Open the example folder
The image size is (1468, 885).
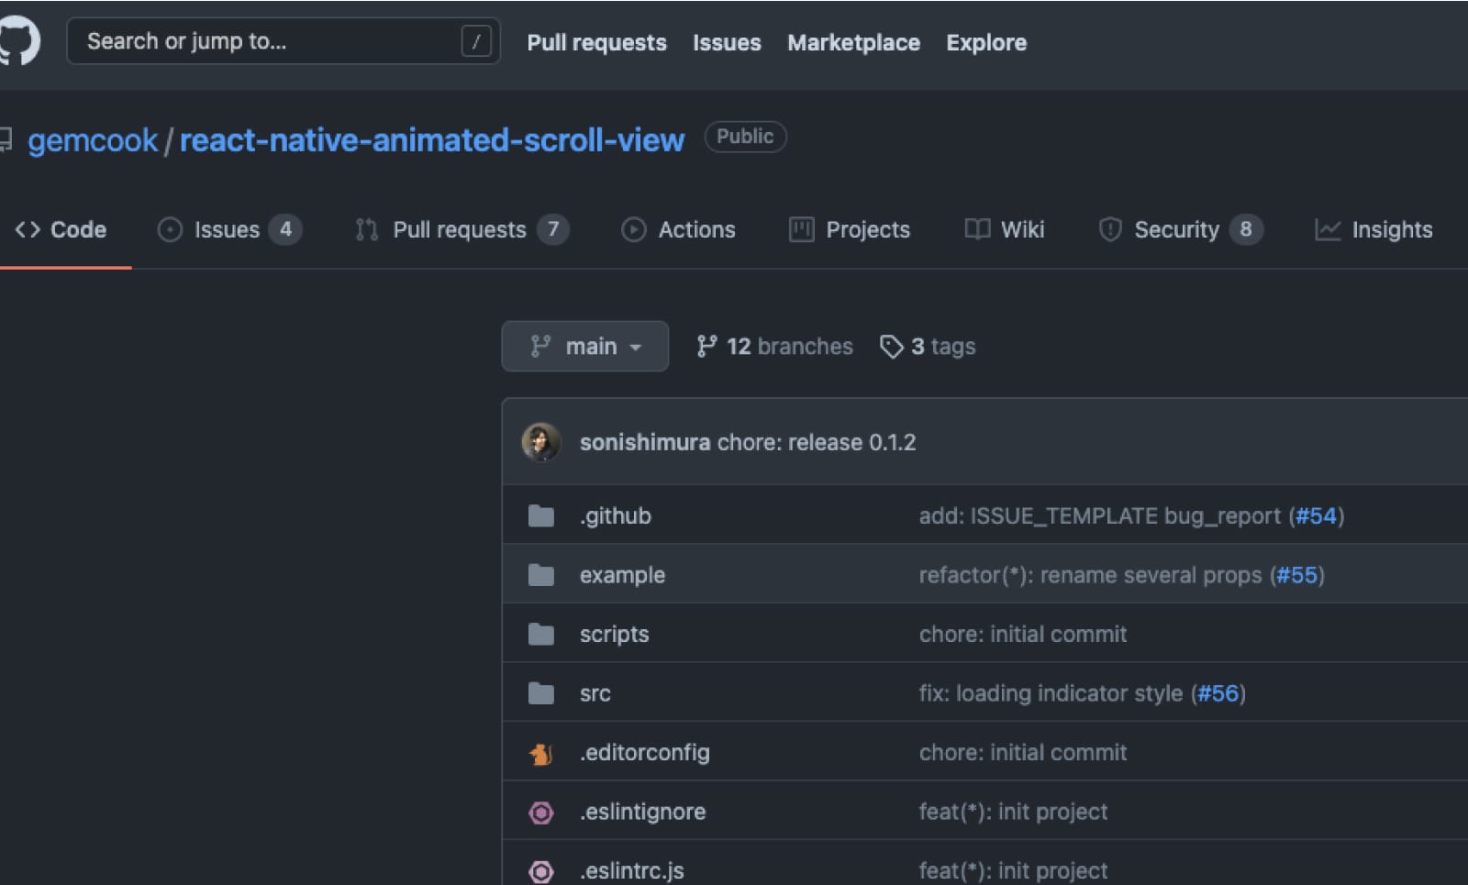tap(622, 575)
